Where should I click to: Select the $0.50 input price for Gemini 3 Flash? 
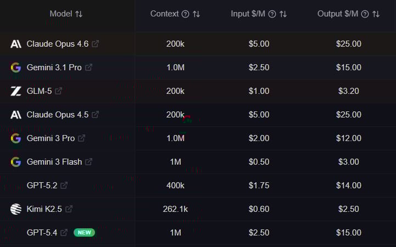click(x=259, y=162)
